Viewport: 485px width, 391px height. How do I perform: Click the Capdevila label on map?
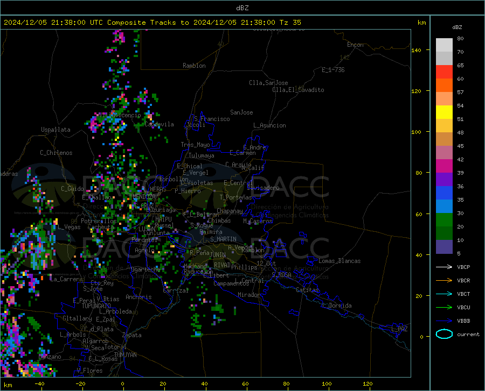click(159, 124)
